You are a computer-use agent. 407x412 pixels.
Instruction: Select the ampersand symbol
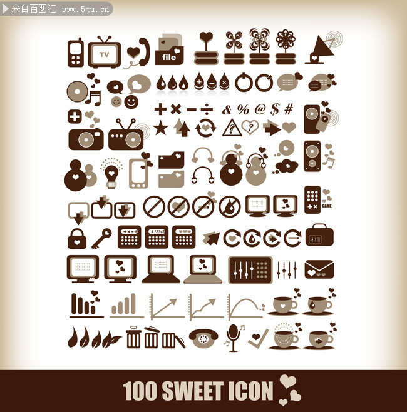coord(227,110)
